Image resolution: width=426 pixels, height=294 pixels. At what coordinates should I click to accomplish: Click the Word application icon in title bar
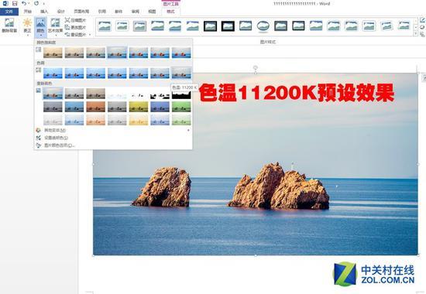[5, 4]
